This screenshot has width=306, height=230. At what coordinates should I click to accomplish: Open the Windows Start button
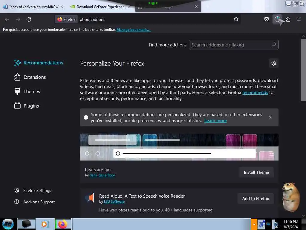point(8,224)
